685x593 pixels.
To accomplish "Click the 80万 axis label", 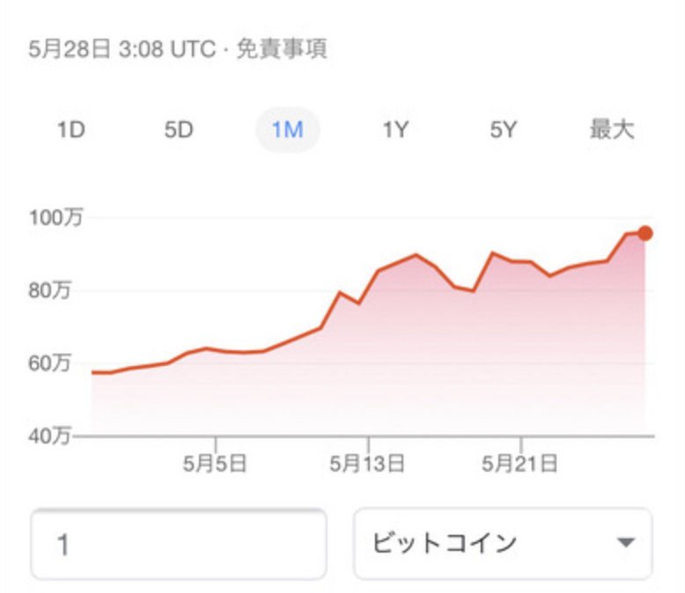I will tap(49, 290).
